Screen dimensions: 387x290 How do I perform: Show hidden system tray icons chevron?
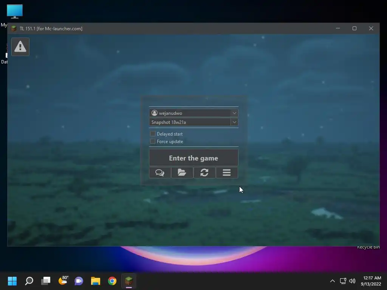(333, 281)
